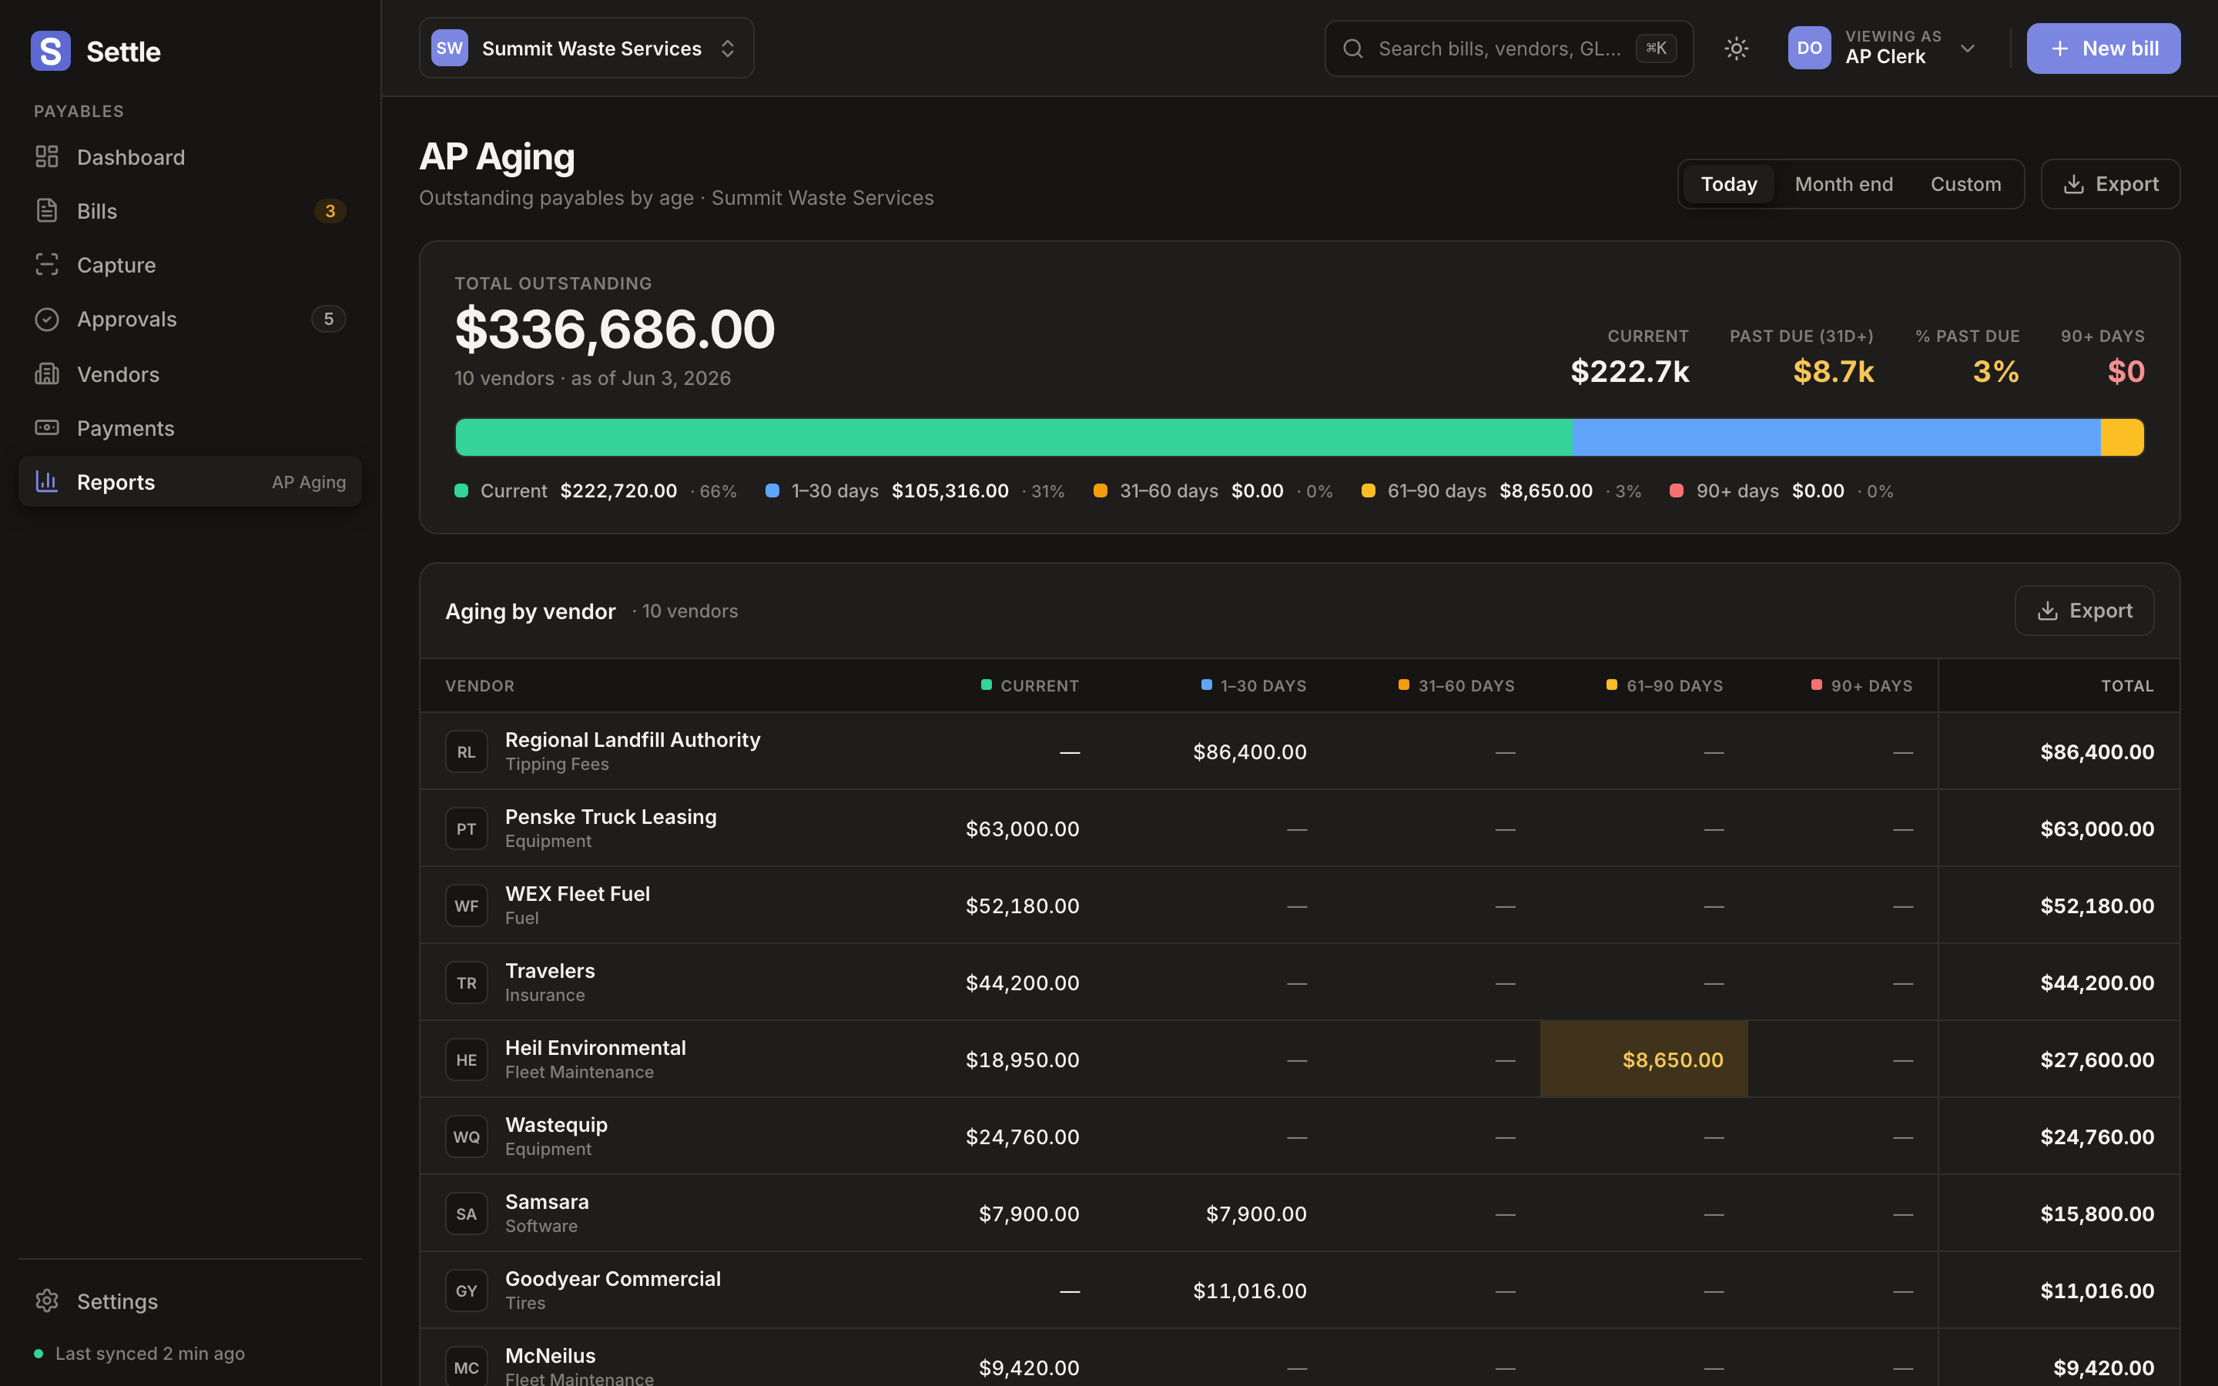2218x1386 pixels.
Task: Click the Bills count badge showing 3
Action: (330, 211)
